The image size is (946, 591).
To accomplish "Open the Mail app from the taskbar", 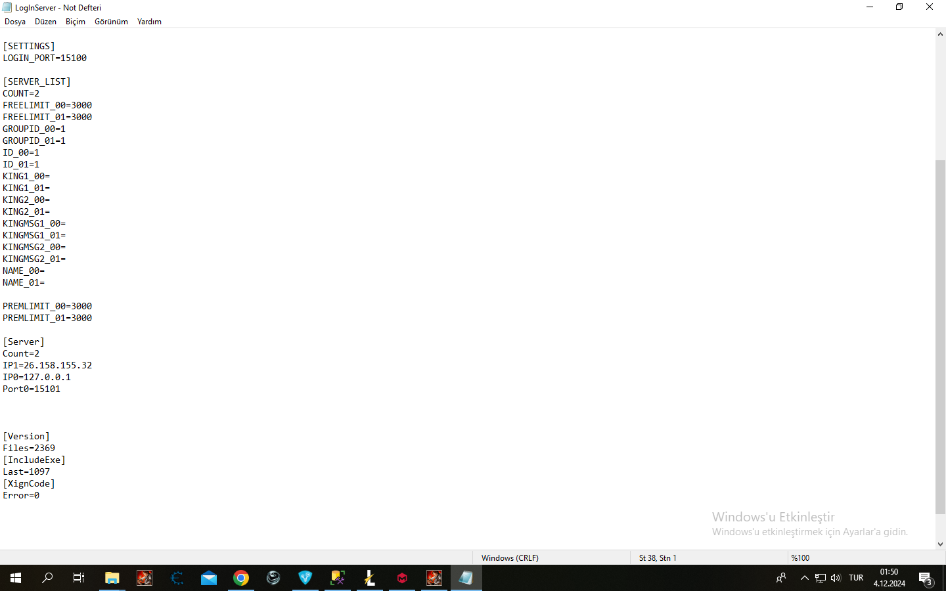I will tap(209, 578).
